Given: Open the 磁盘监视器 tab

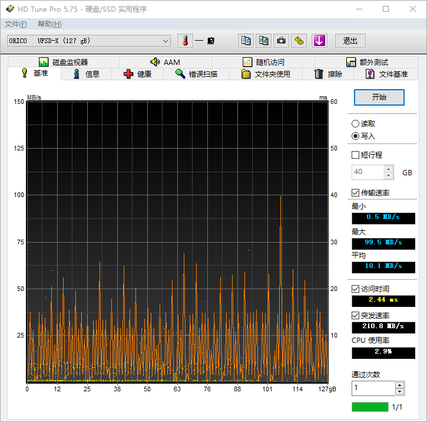Looking at the screenshot, I should click(64, 62).
